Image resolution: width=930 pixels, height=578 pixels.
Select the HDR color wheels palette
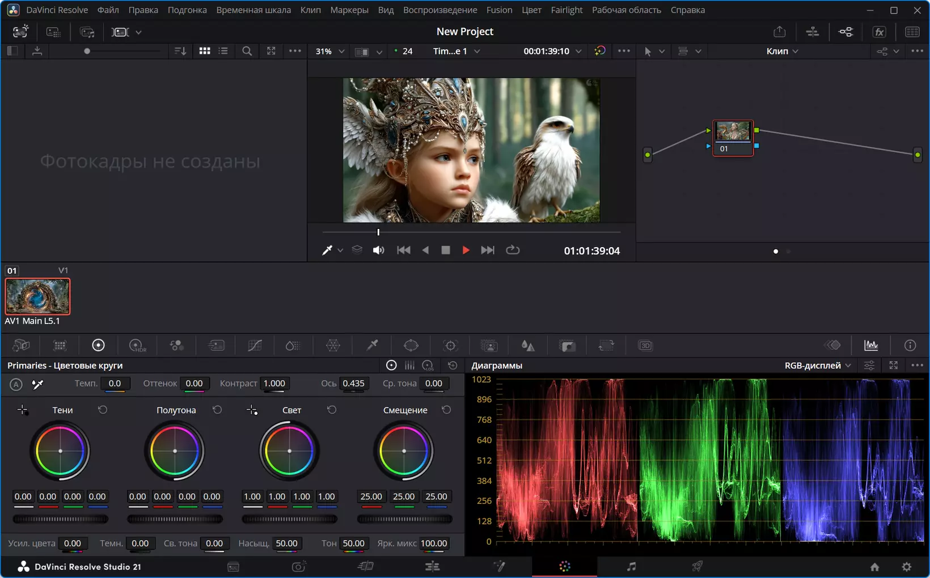[137, 346]
